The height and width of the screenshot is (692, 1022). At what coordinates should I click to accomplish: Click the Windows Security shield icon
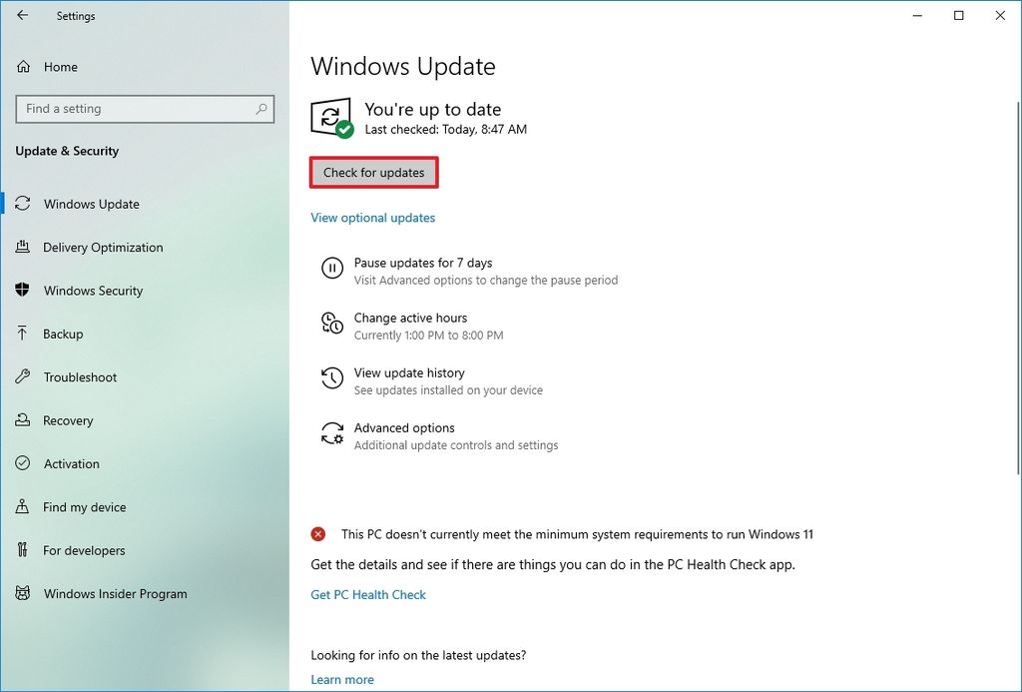click(x=22, y=291)
